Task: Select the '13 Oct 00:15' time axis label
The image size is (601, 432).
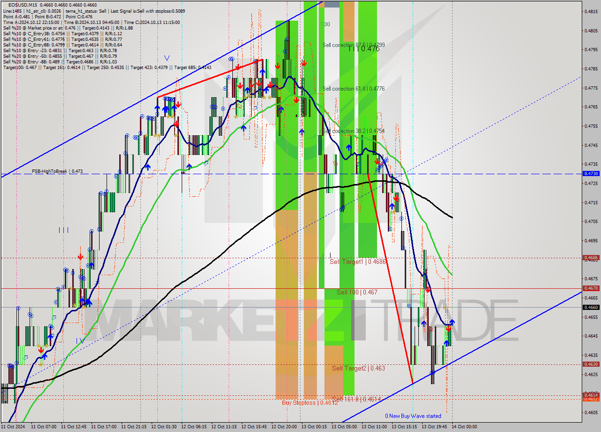Action: click(314, 427)
